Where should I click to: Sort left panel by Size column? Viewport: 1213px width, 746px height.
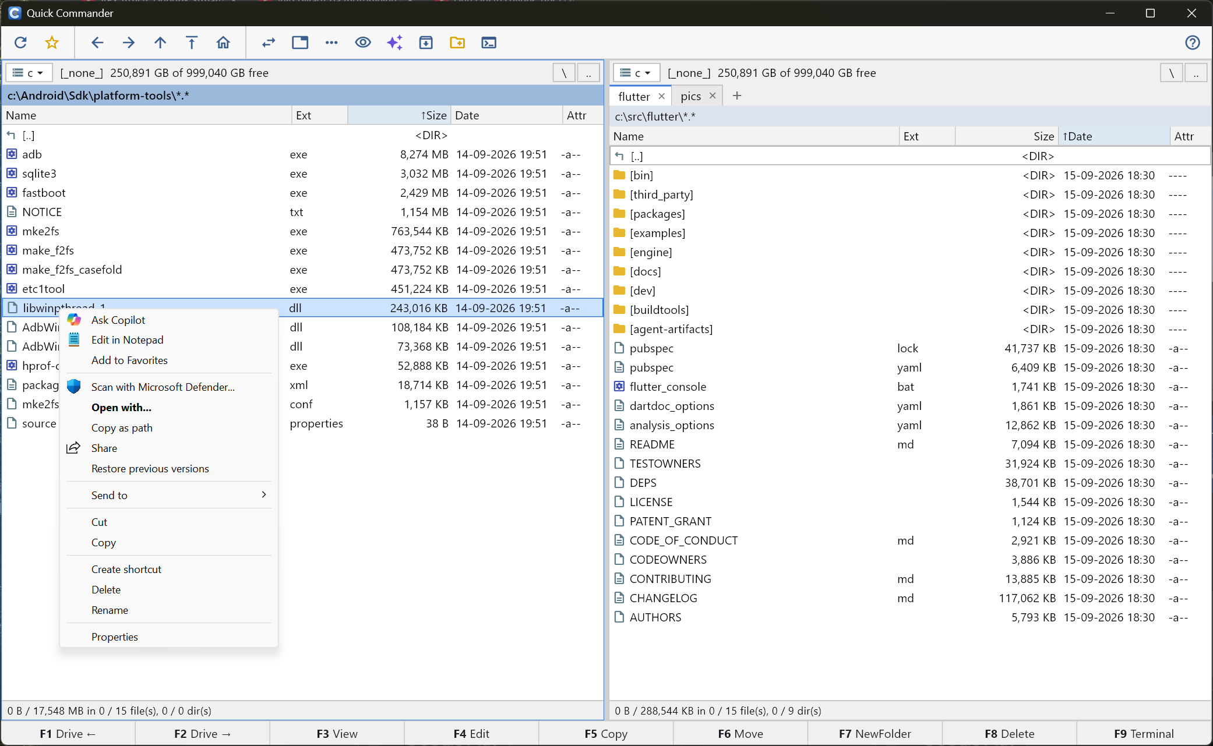click(x=399, y=115)
